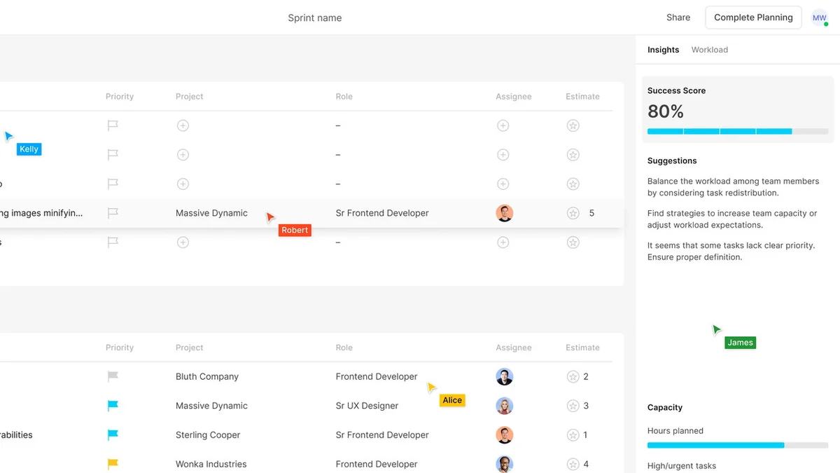
Task: Click the estimate star in the Sr UX Designer row
Action: tap(573, 406)
